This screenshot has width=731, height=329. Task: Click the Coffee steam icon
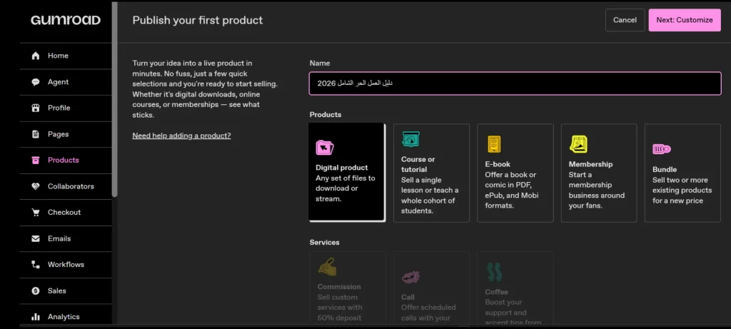tap(494, 272)
